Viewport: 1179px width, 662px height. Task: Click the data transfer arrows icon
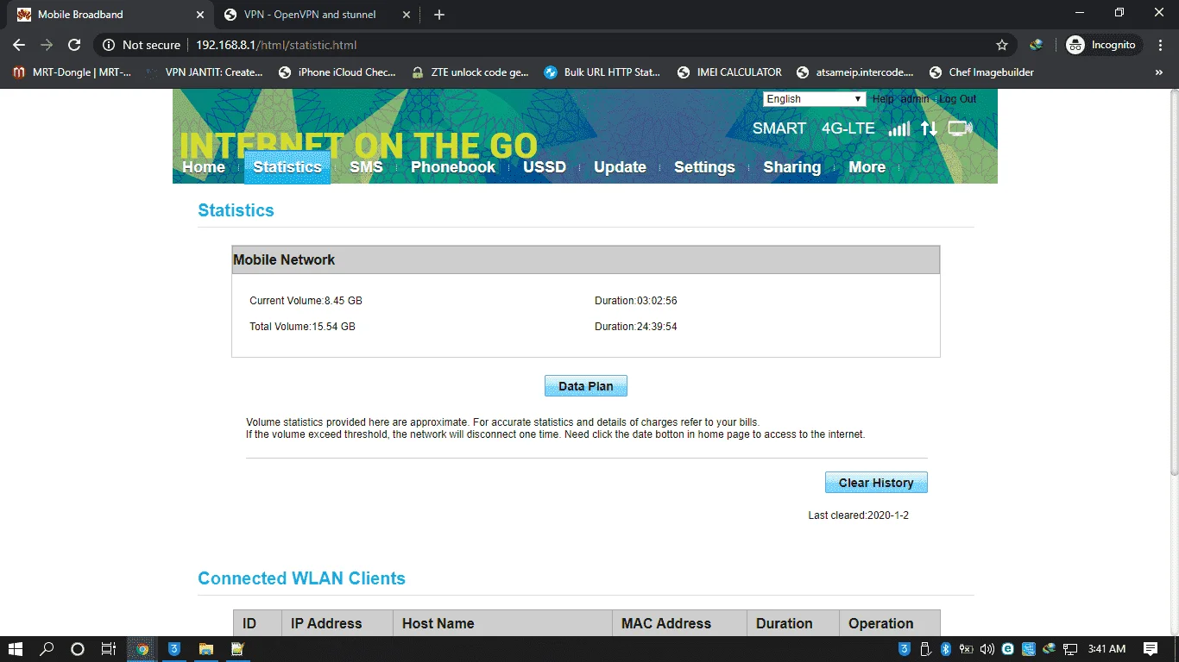click(x=929, y=128)
